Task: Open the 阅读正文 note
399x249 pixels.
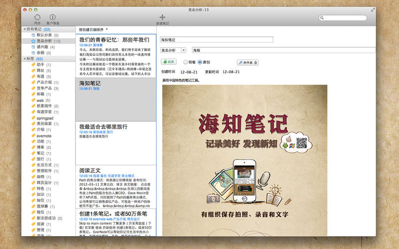Action: [x=116, y=187]
